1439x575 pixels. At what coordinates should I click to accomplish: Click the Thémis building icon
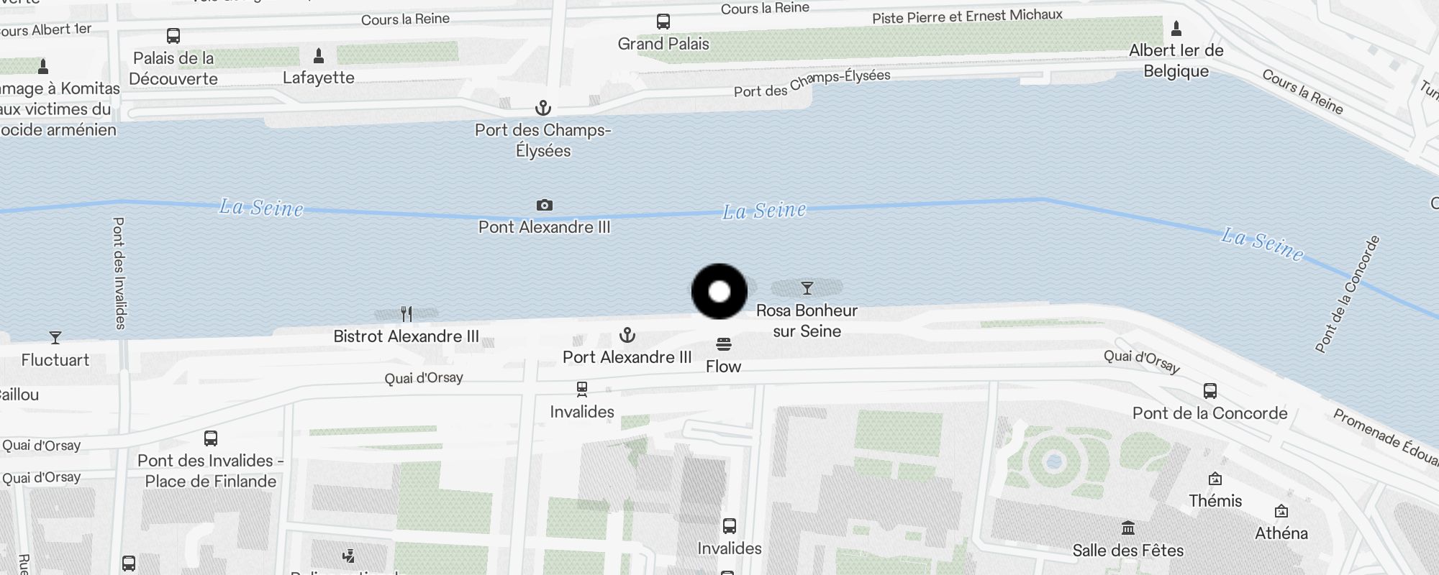[x=1215, y=479]
